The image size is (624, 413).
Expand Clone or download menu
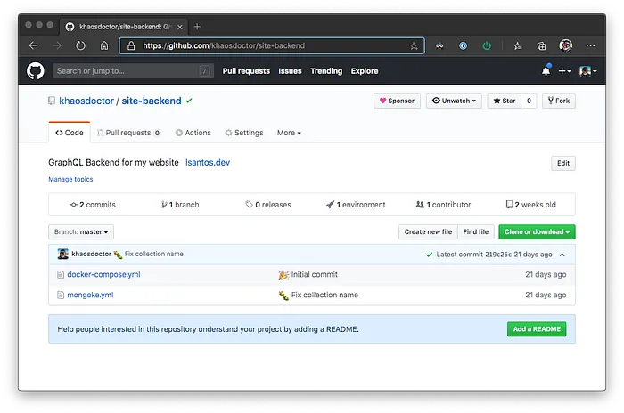click(537, 232)
